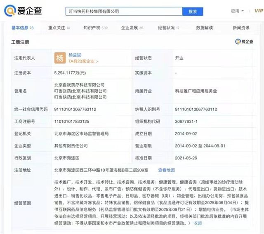Select approval date 2021-05-26

[186, 158]
